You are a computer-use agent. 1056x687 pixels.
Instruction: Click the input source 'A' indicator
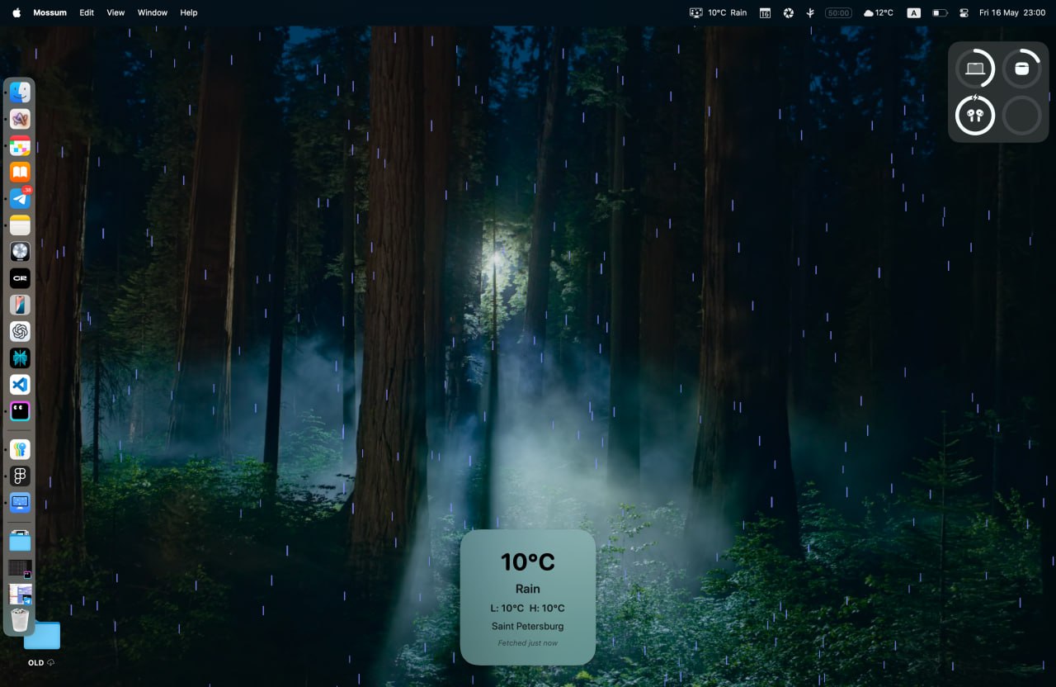click(913, 13)
